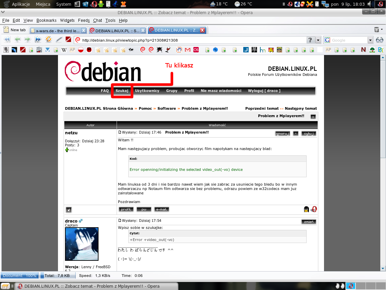
Task: Reload the page with the orange Reload icon
Action: (49, 39)
